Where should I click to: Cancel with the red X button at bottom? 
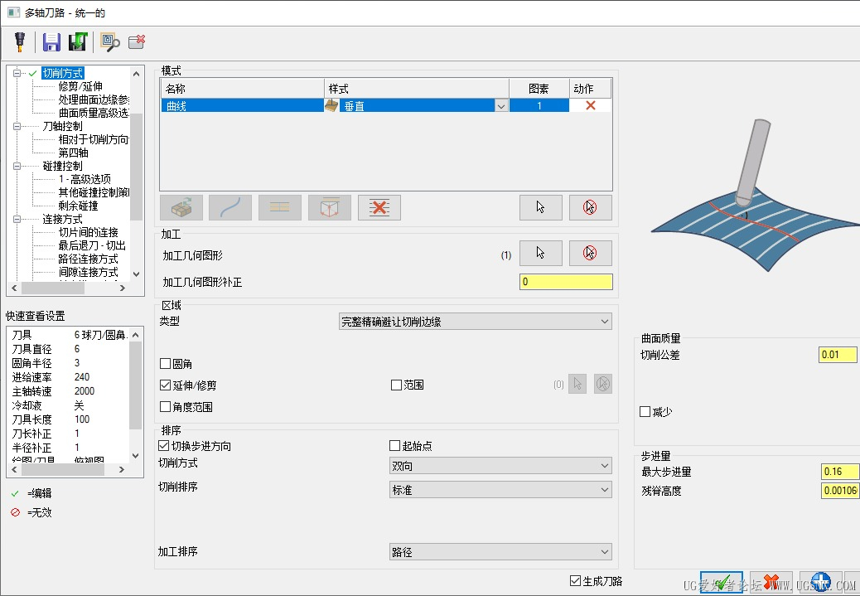771,582
